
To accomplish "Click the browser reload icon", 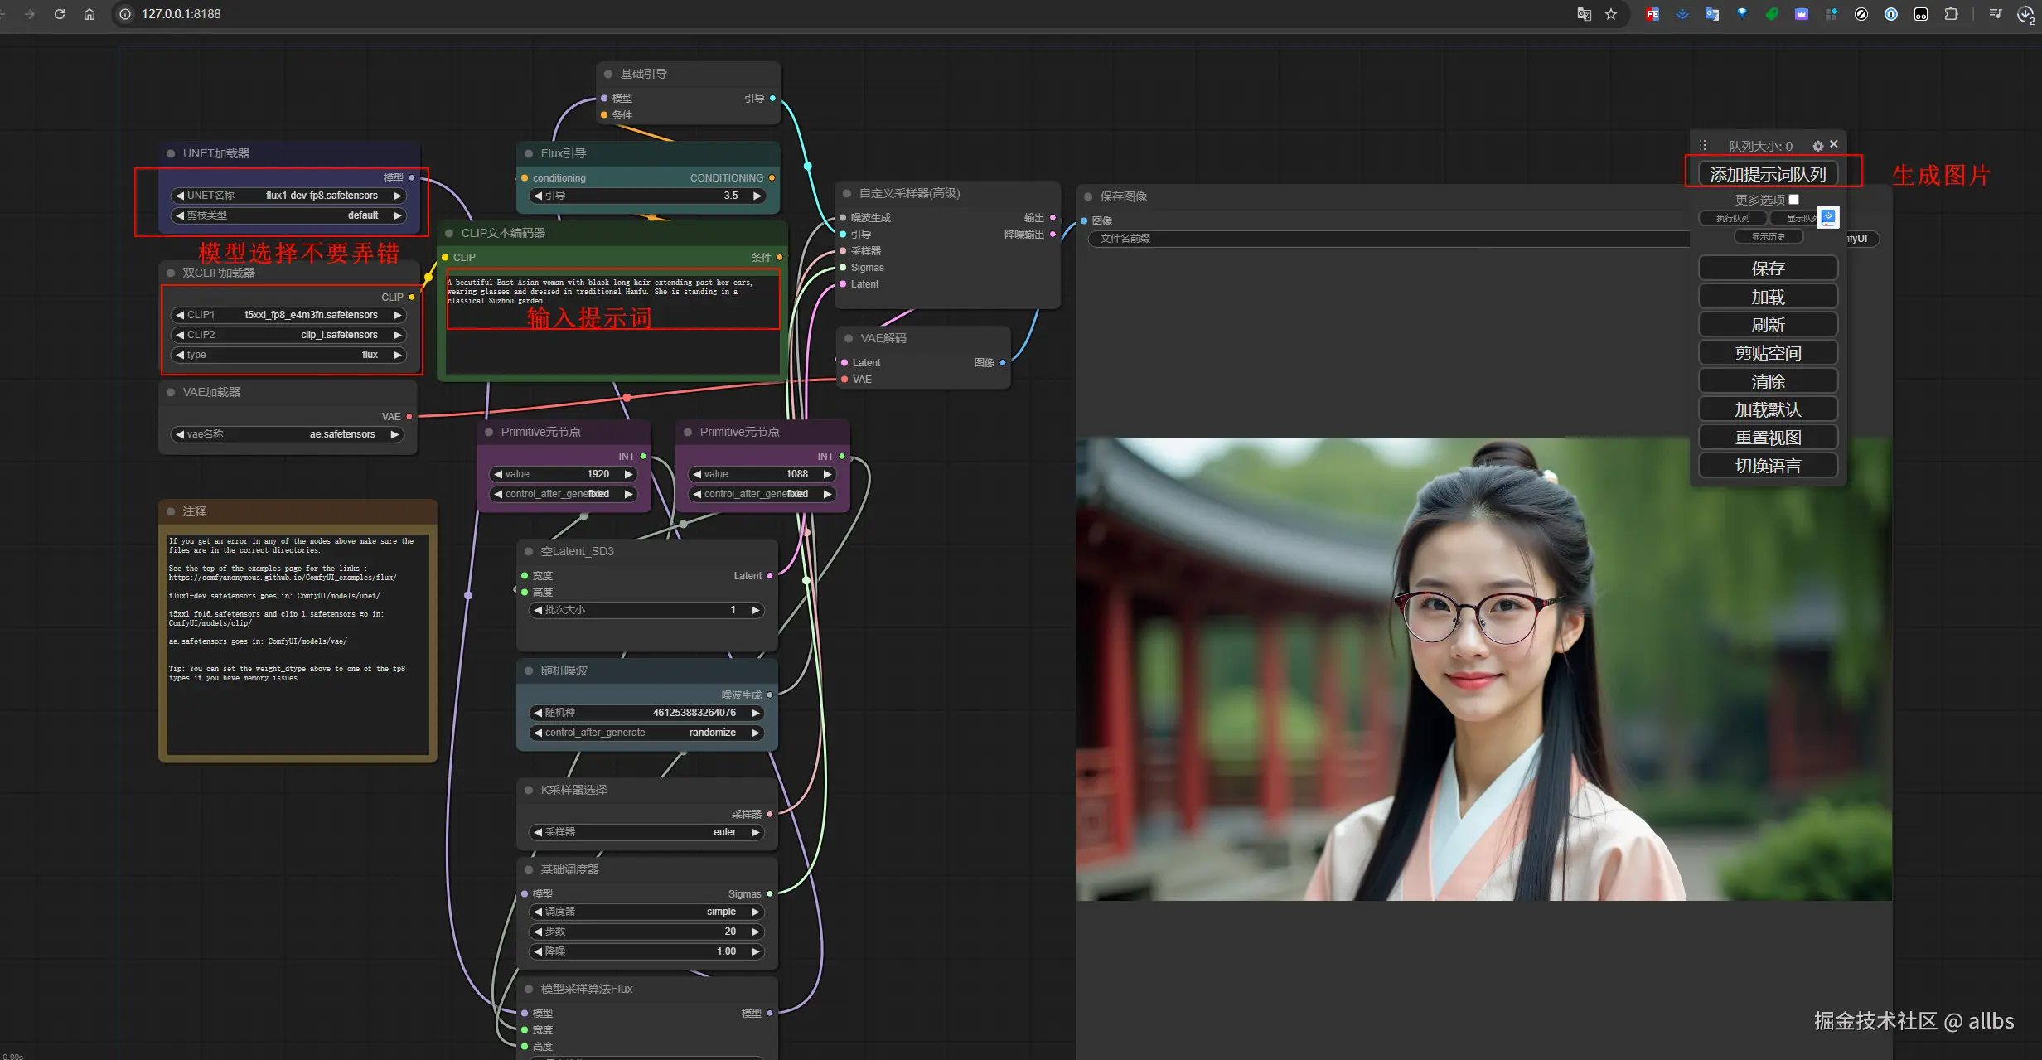I will pyautogui.click(x=60, y=14).
